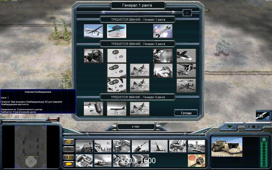Click the available points box showing 1

pyautogui.click(x=187, y=13)
